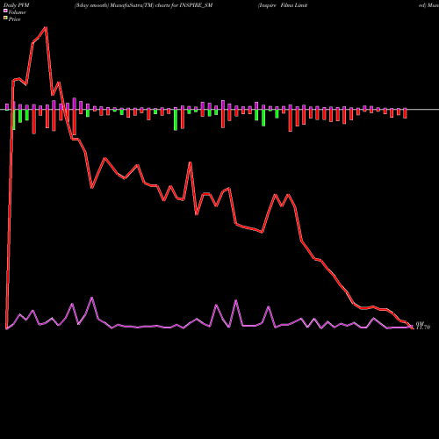Click the 'Inspire Films Limit' company name text

(x=283, y=5)
